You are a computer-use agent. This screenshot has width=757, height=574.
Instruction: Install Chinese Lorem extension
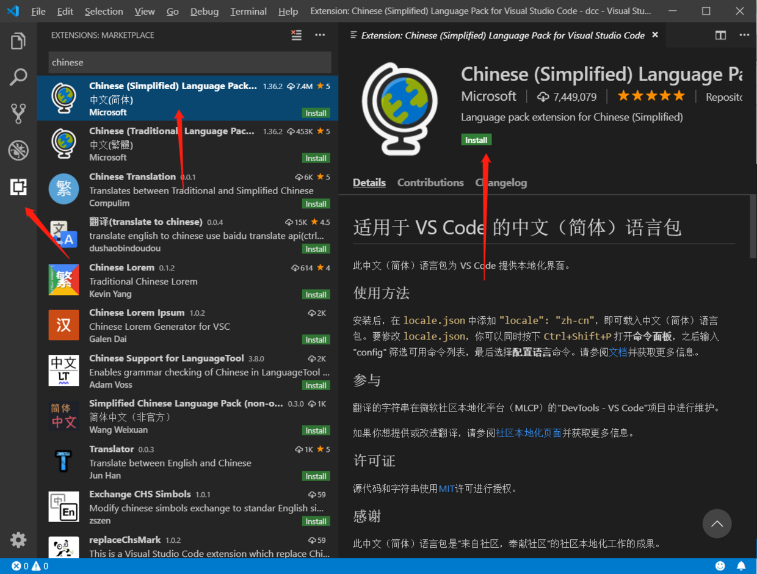pos(316,294)
